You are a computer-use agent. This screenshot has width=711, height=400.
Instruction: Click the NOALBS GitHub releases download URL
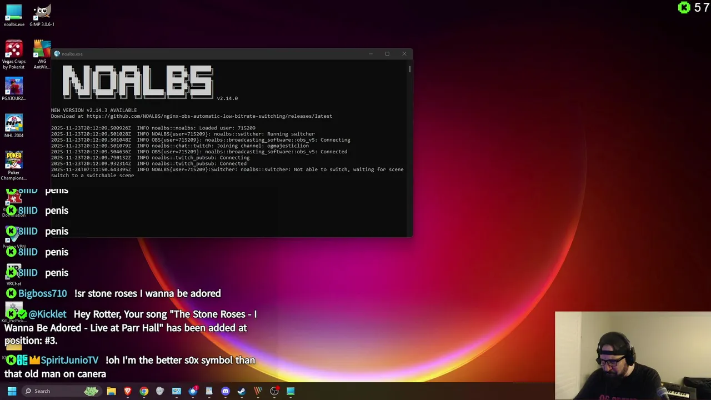(x=209, y=116)
